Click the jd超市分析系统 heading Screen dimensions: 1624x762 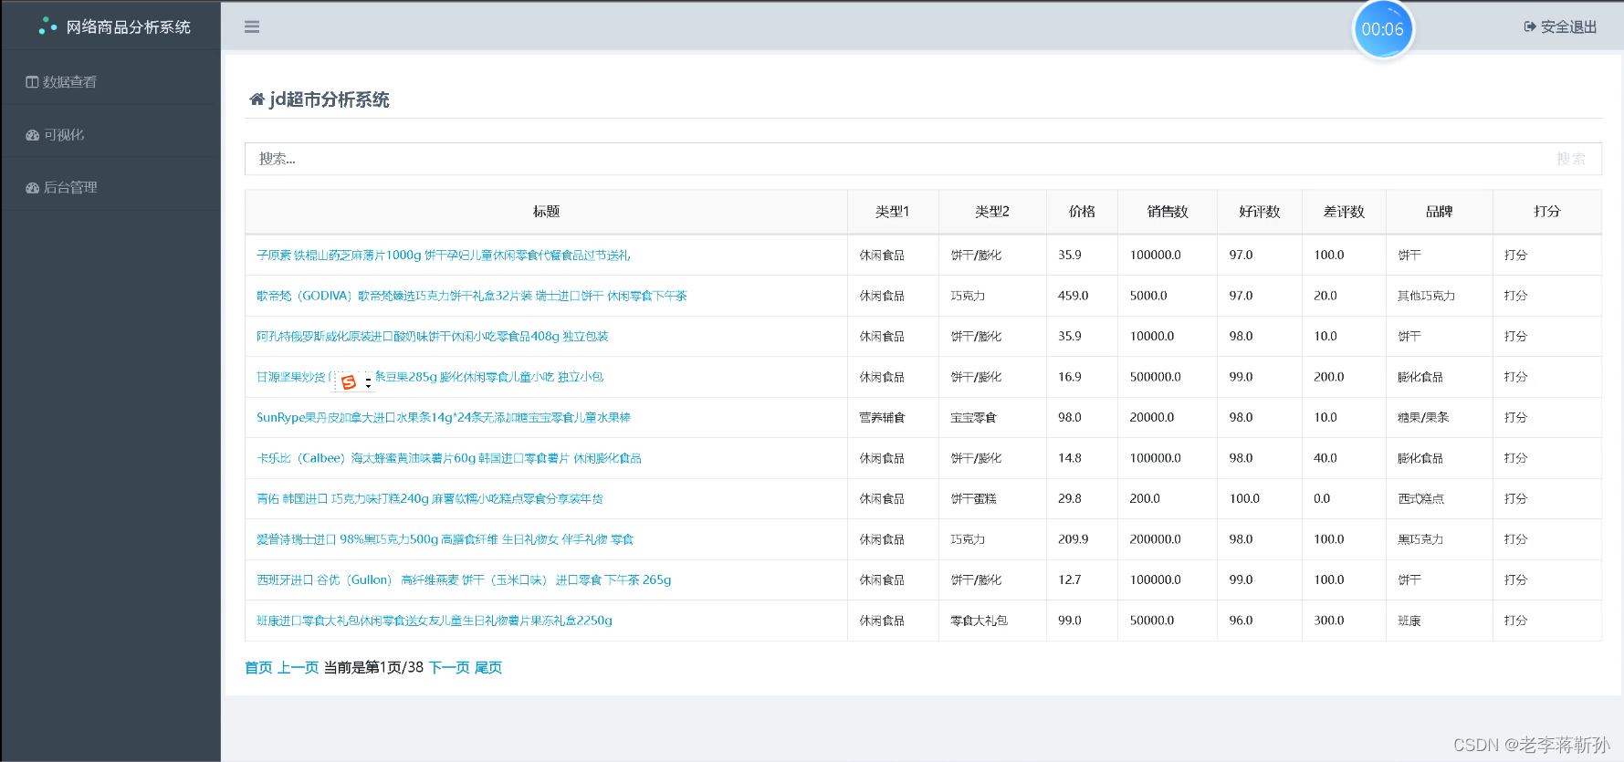[x=330, y=99]
